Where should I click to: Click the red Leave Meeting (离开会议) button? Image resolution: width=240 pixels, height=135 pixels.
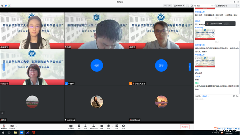click(185, 127)
